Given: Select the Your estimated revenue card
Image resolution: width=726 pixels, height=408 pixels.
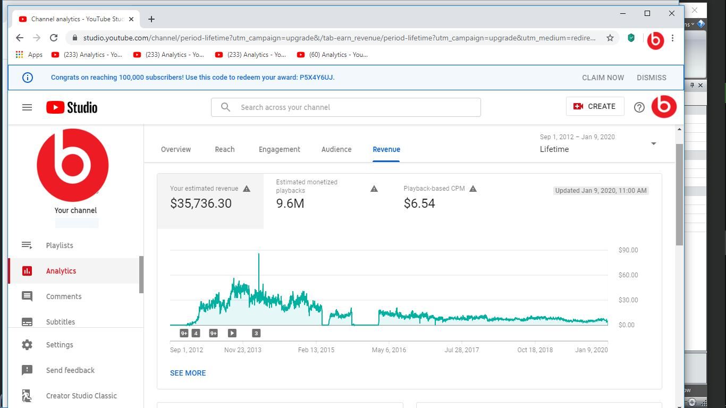Looking at the screenshot, I should point(210,201).
